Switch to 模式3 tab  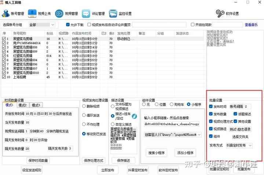36,105
